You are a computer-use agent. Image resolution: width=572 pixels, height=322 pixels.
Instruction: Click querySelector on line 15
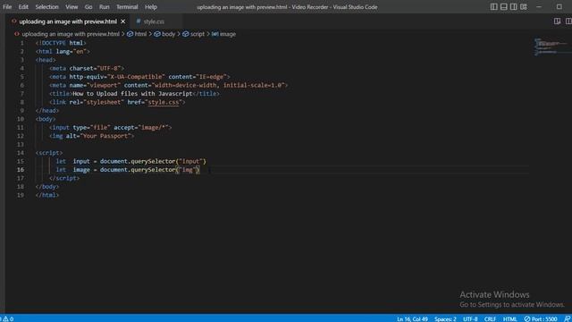click(153, 161)
